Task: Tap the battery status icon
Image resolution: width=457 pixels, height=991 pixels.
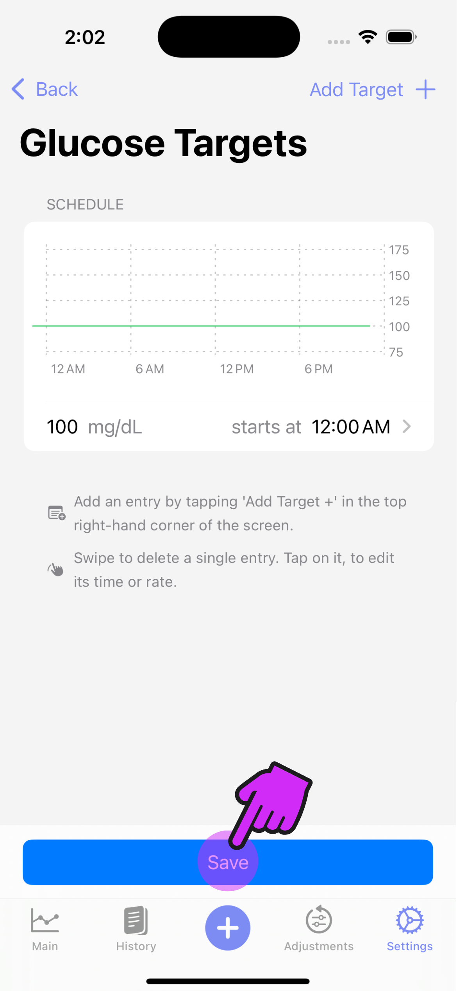Action: 401,37
